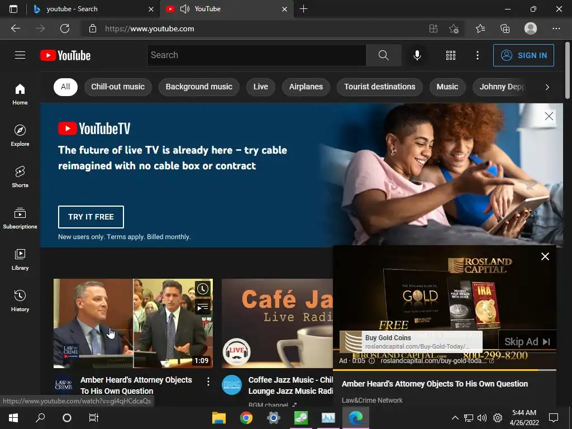Switch to youtube - Search tab

click(x=93, y=9)
